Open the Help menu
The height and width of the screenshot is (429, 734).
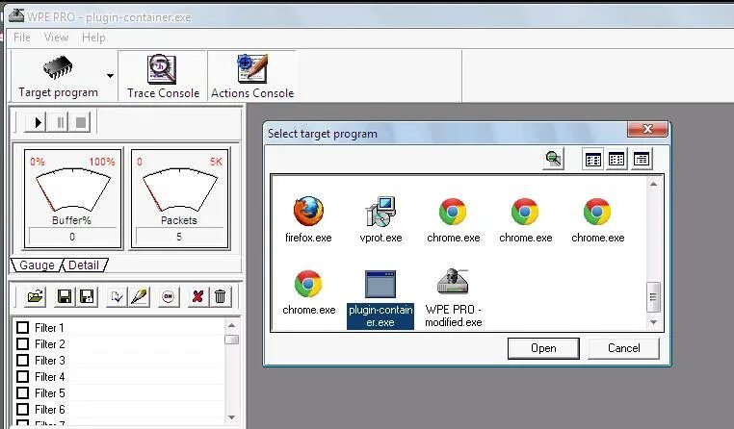coord(93,38)
